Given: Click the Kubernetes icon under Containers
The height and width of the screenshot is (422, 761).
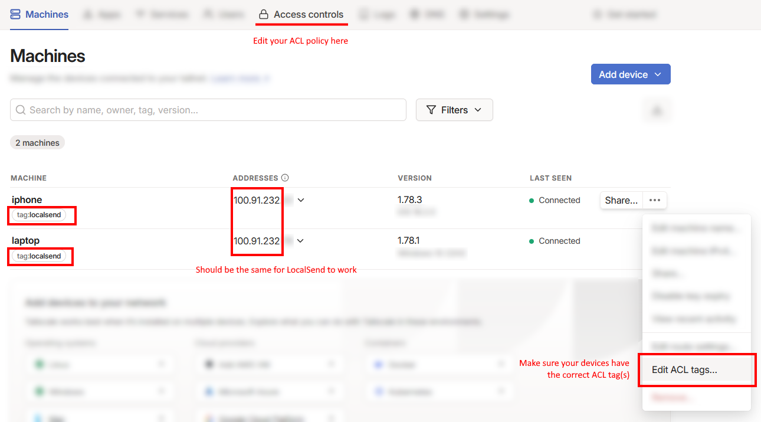Looking at the screenshot, I should click(x=378, y=391).
